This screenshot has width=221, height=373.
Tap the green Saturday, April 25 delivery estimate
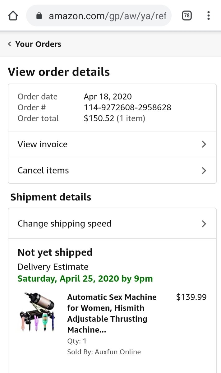coord(85,278)
